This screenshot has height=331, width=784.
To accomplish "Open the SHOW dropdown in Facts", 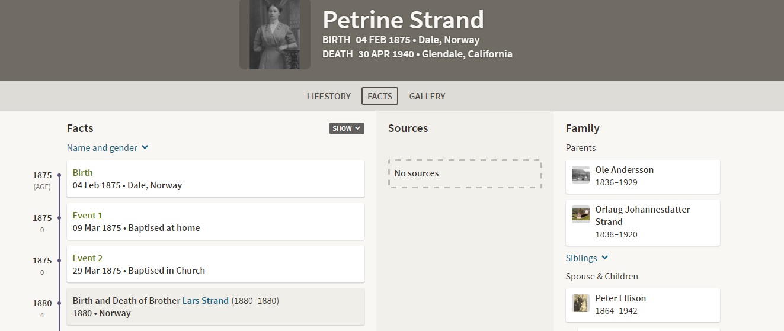I will tap(347, 128).
